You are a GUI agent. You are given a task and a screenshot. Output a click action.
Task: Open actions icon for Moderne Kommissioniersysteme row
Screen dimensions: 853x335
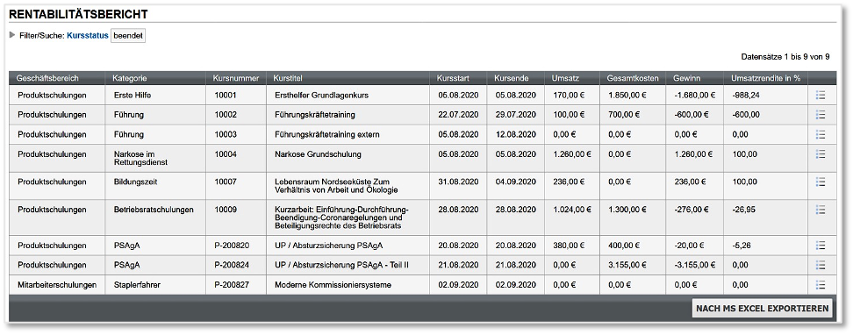(821, 284)
